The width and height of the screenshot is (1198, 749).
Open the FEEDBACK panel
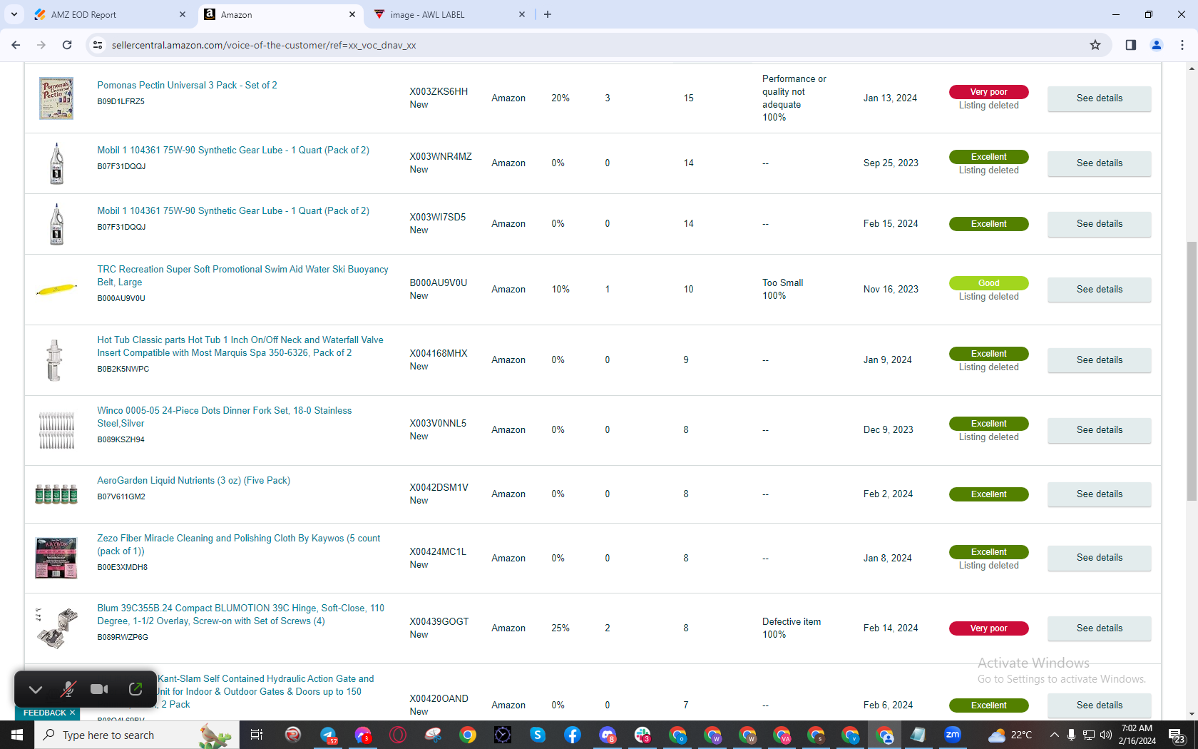pyautogui.click(x=44, y=713)
